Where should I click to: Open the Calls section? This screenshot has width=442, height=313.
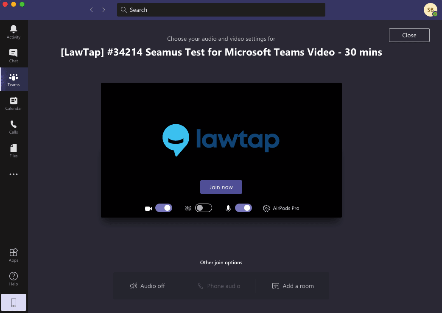14,127
